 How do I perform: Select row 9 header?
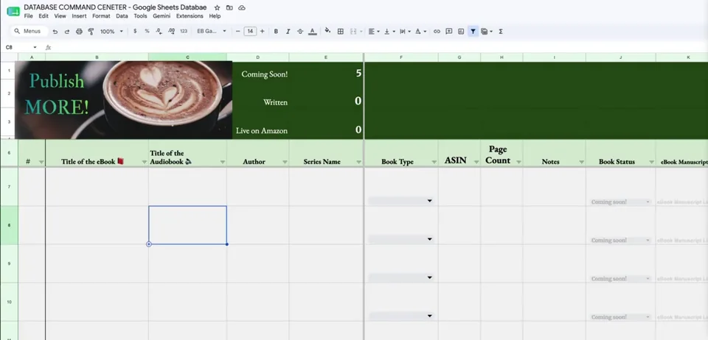point(9,264)
